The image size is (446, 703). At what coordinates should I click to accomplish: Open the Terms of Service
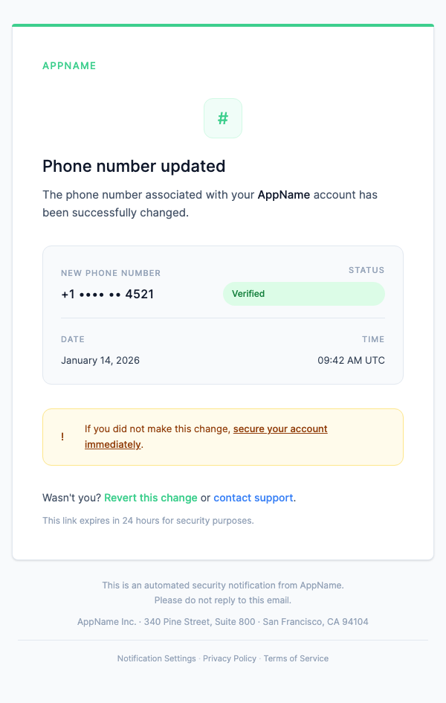point(296,658)
